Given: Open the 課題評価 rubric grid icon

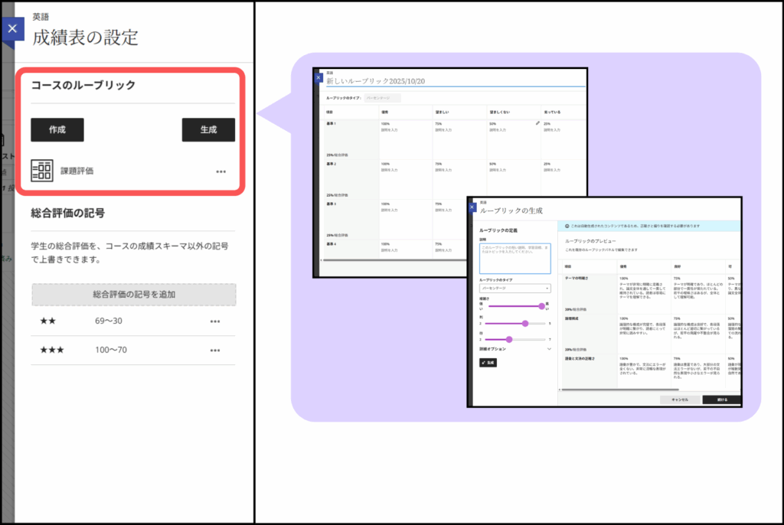Looking at the screenshot, I should [42, 171].
